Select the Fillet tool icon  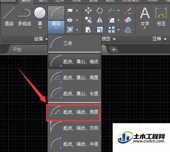111,20
